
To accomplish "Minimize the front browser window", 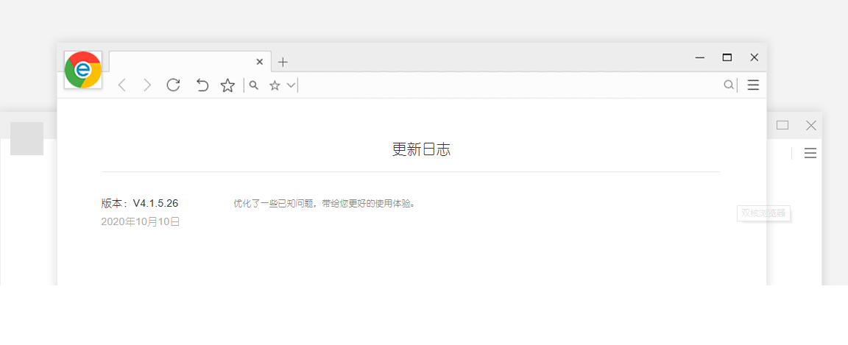I will pos(700,57).
